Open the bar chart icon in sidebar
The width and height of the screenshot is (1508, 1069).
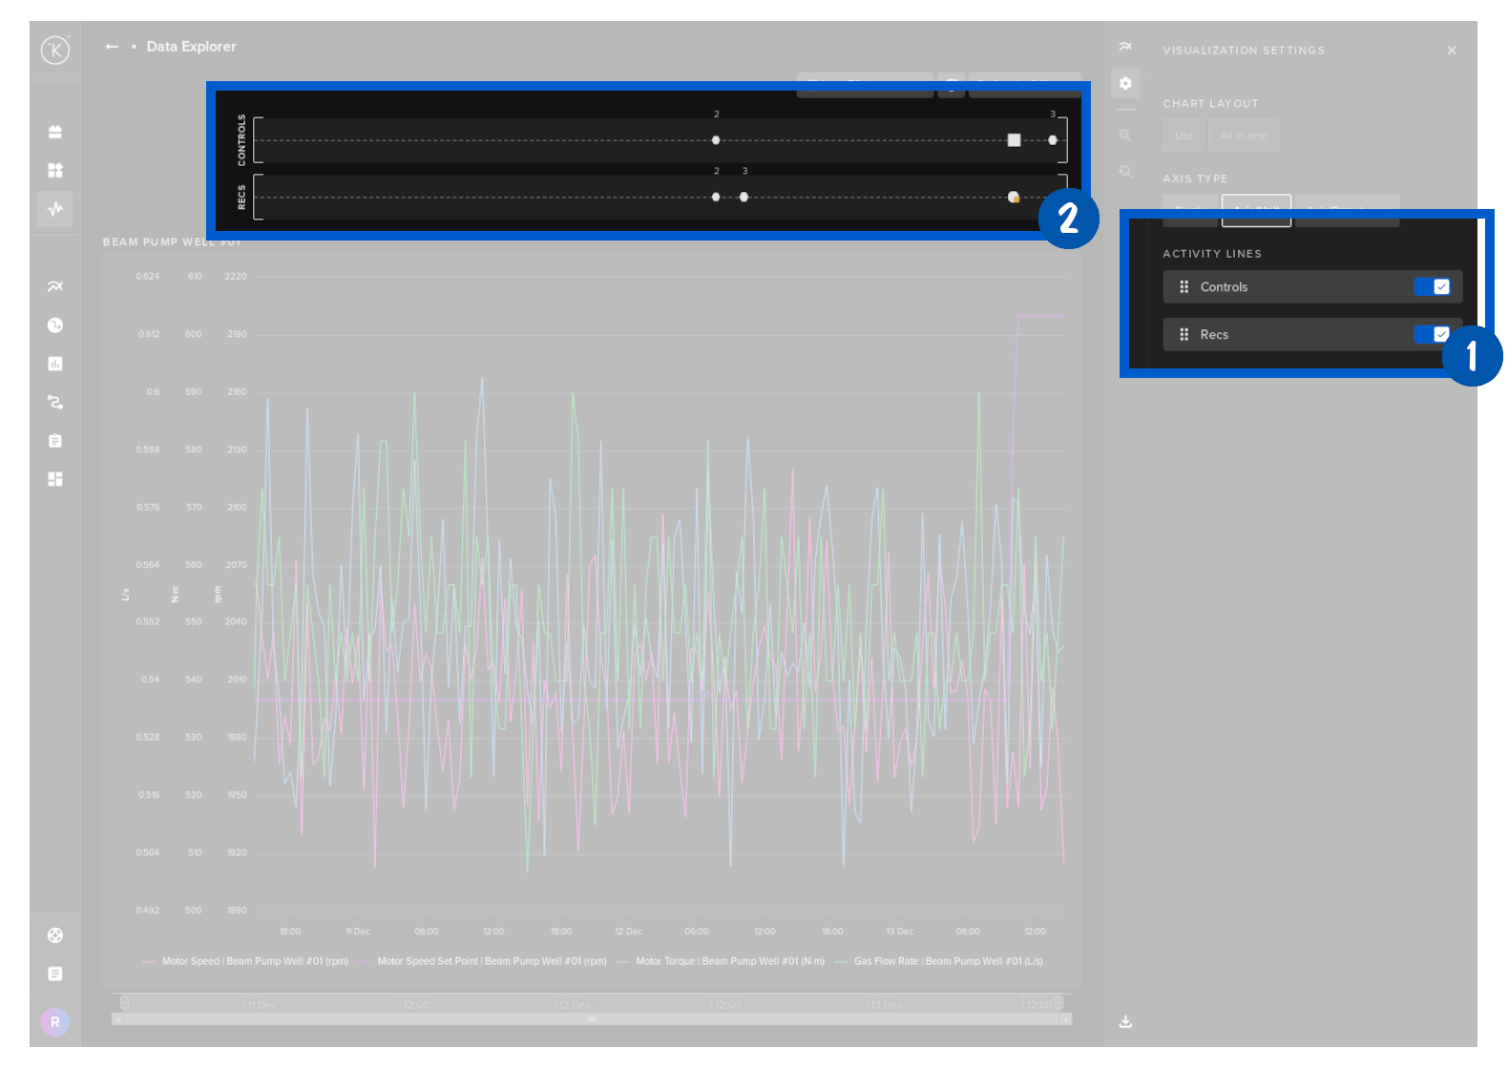(x=55, y=364)
